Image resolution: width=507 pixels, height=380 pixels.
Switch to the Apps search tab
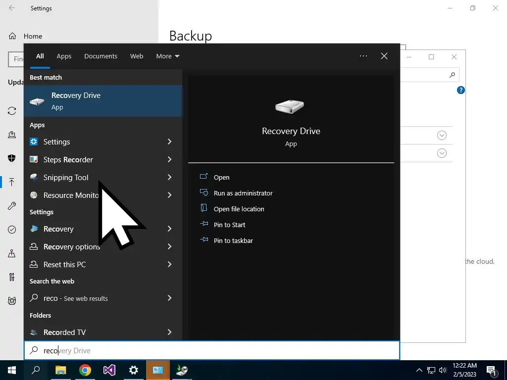click(64, 56)
